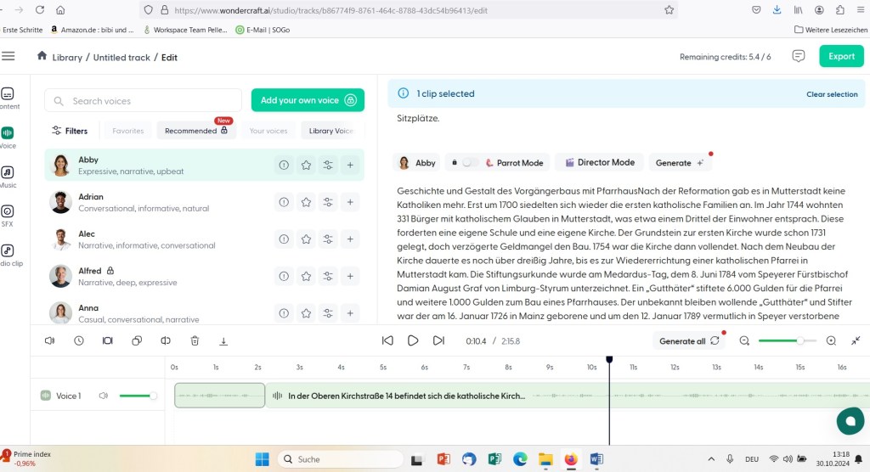The width and height of the screenshot is (870, 472).
Task: Switch to the Library Voice tab
Action: coord(330,131)
